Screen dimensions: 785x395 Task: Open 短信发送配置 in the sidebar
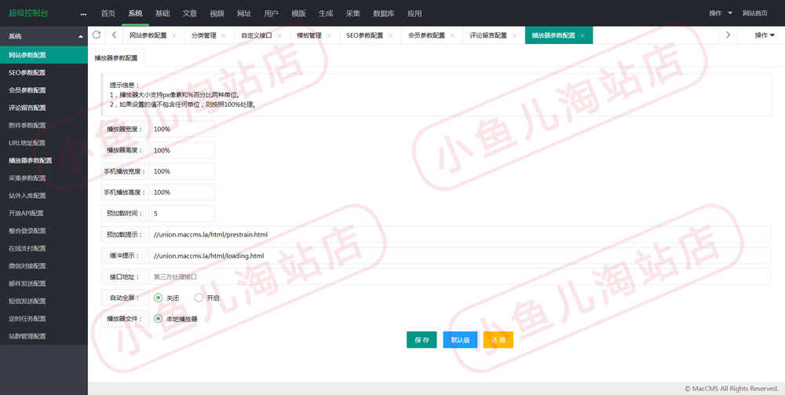(x=43, y=301)
